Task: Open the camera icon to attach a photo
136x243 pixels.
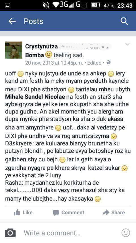Action: 10,233
